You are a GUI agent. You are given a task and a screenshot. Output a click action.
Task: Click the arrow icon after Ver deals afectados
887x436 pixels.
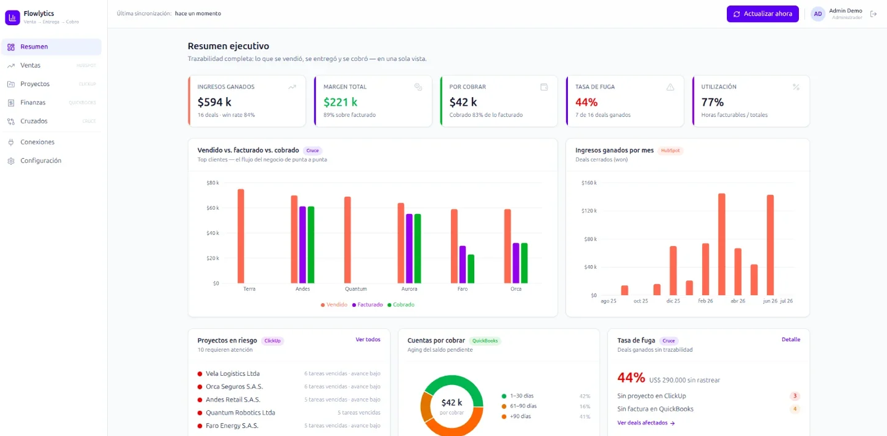pyautogui.click(x=672, y=423)
